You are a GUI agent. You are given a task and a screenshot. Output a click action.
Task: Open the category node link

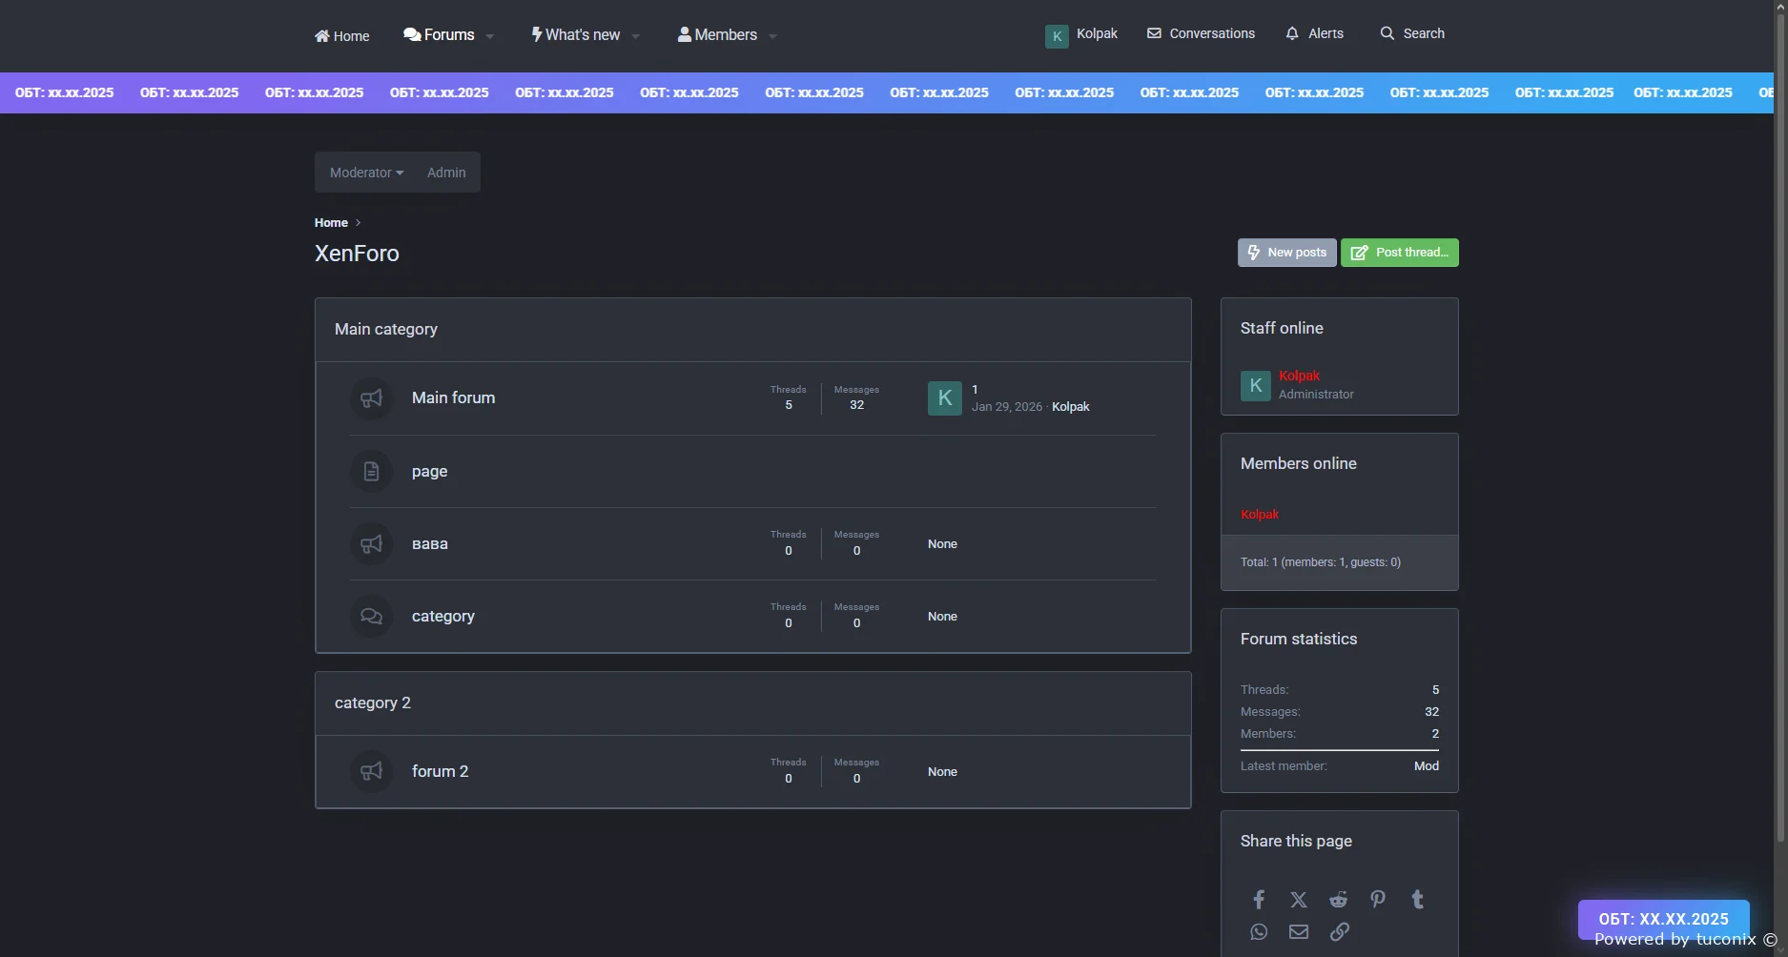(443, 616)
